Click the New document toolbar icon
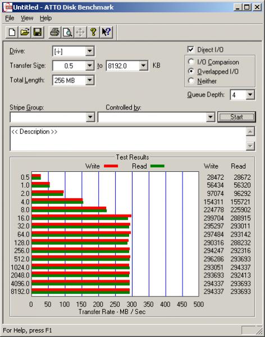 (x=12, y=33)
